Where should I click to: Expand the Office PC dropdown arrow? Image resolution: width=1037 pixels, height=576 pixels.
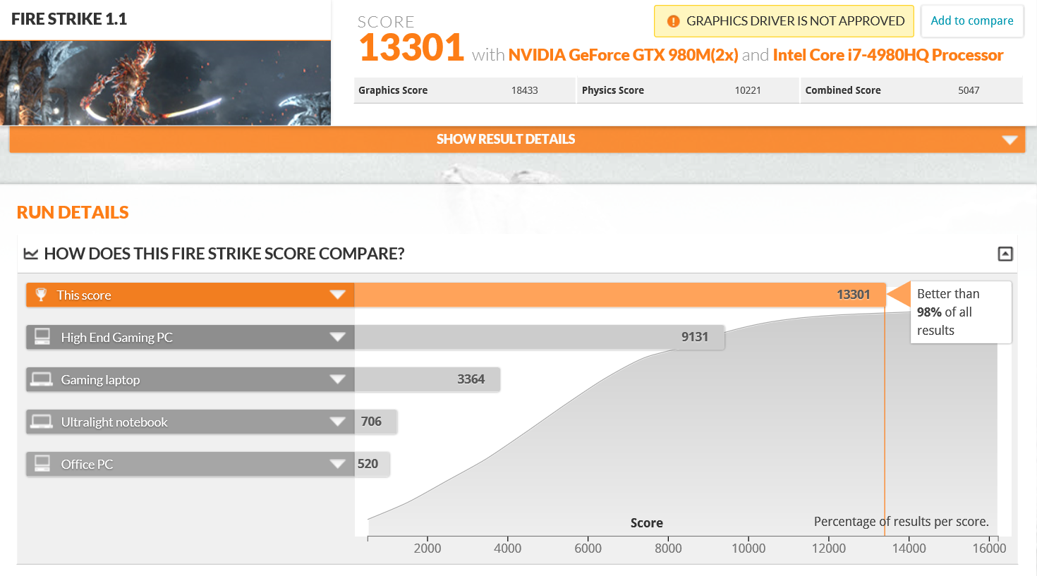point(338,464)
